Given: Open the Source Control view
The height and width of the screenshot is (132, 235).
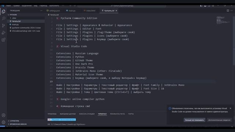Looking at the screenshot, I should (3, 26).
